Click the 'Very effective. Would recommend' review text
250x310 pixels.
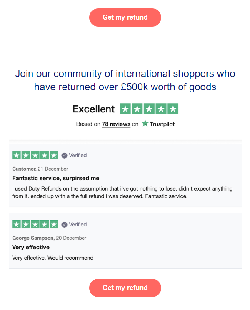pos(53,258)
